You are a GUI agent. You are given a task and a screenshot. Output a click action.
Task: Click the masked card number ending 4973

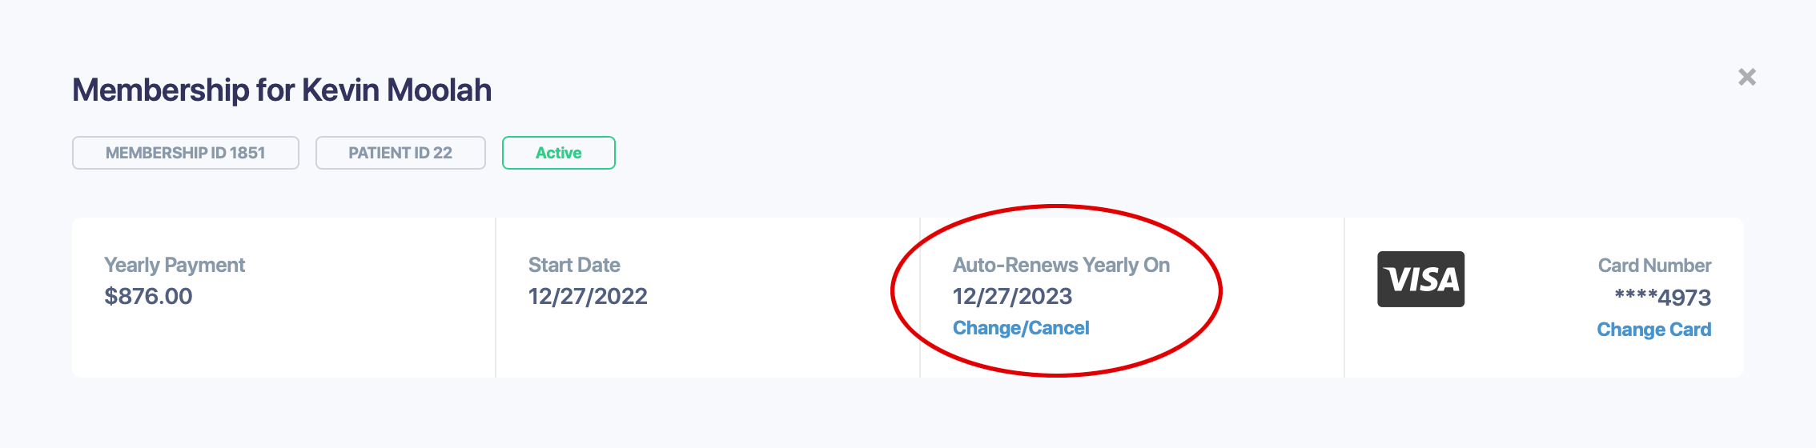[1662, 298]
